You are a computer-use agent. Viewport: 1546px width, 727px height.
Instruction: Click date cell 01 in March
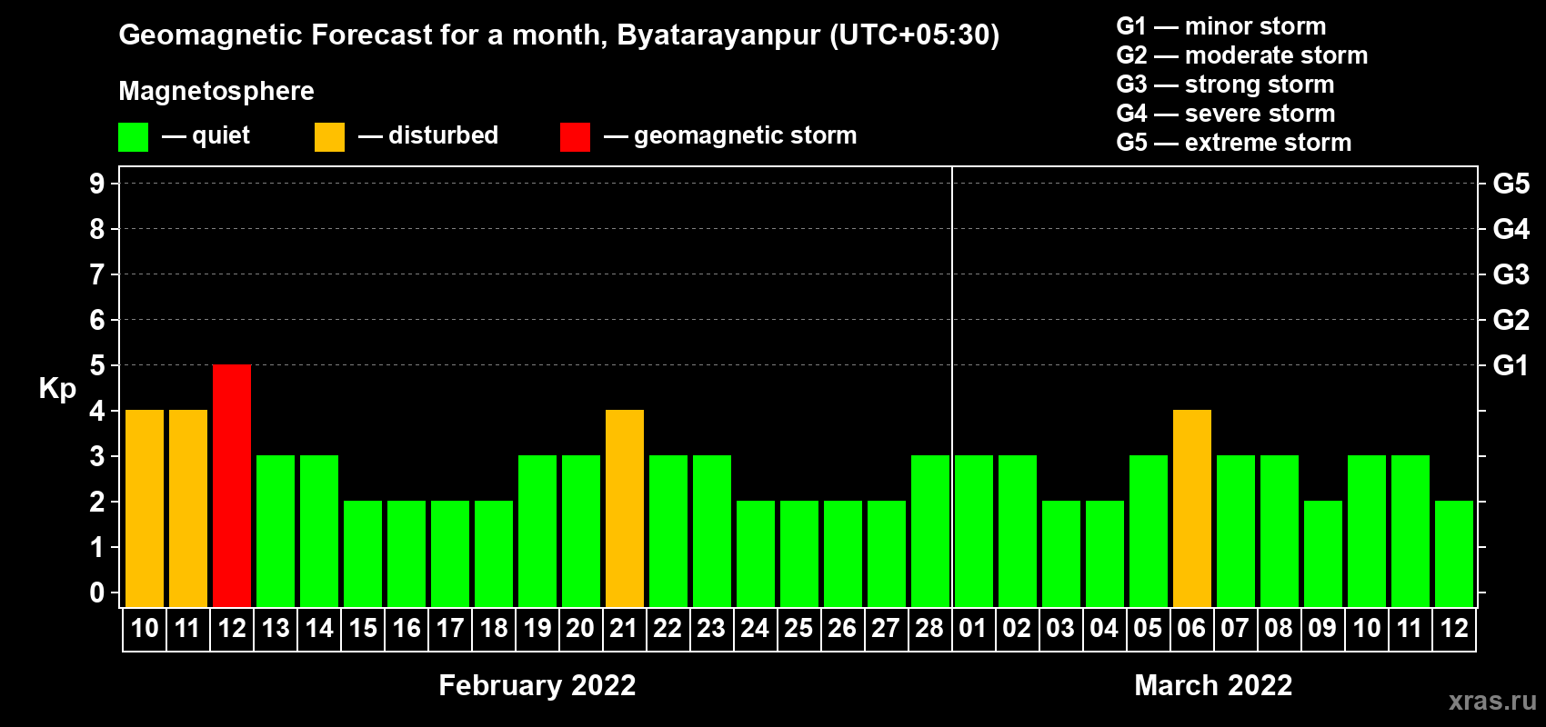point(974,629)
